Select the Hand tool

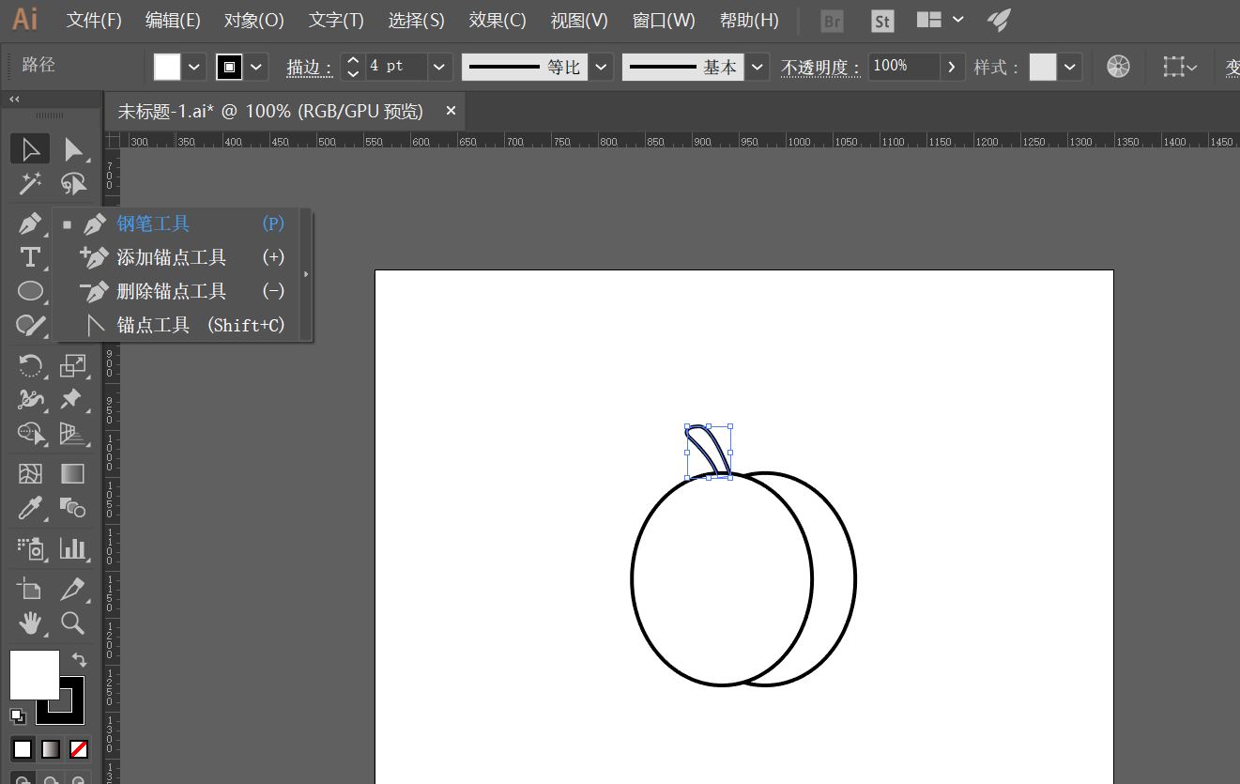(x=29, y=623)
